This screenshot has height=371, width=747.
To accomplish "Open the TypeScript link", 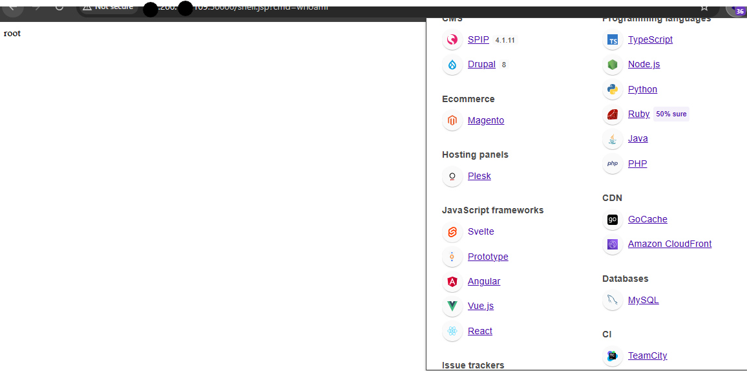I will (x=650, y=39).
